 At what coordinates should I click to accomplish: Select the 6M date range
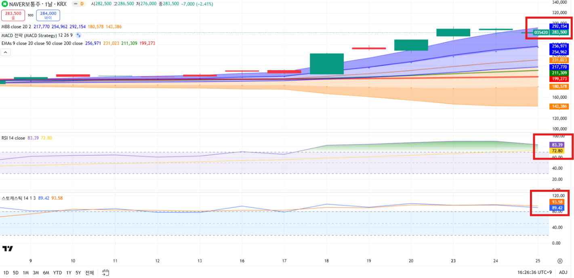pyautogui.click(x=46, y=273)
